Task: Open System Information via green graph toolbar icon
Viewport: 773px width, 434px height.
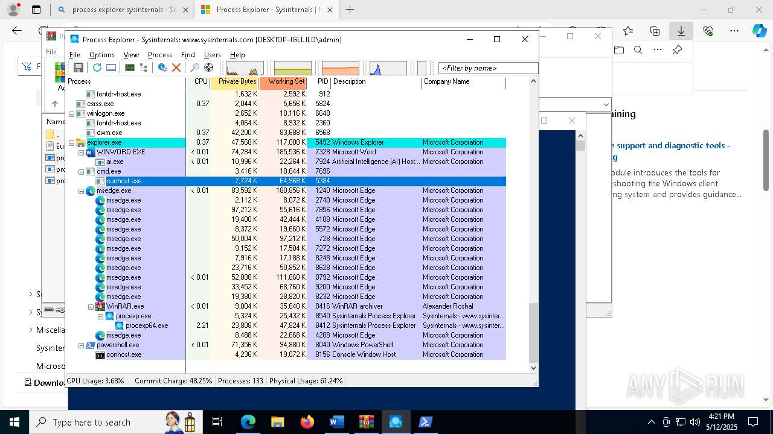Action: pos(129,68)
